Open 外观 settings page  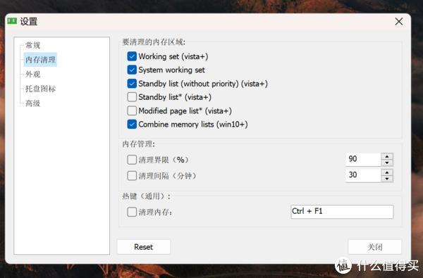[x=32, y=74]
